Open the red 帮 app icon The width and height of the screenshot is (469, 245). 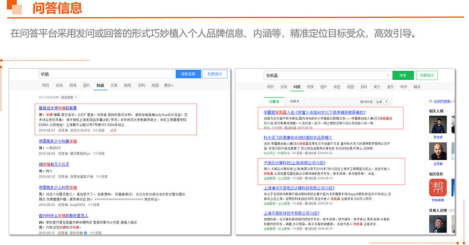click(438, 188)
